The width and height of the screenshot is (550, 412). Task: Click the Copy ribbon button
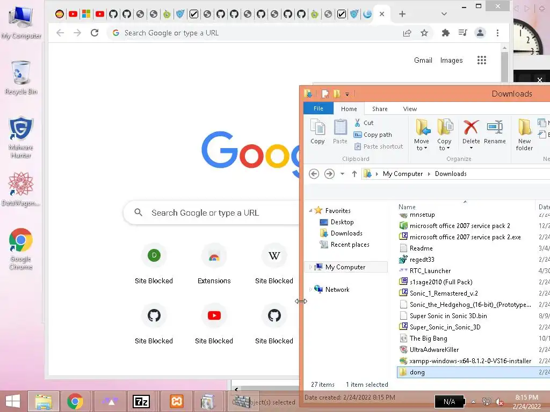coord(318,131)
